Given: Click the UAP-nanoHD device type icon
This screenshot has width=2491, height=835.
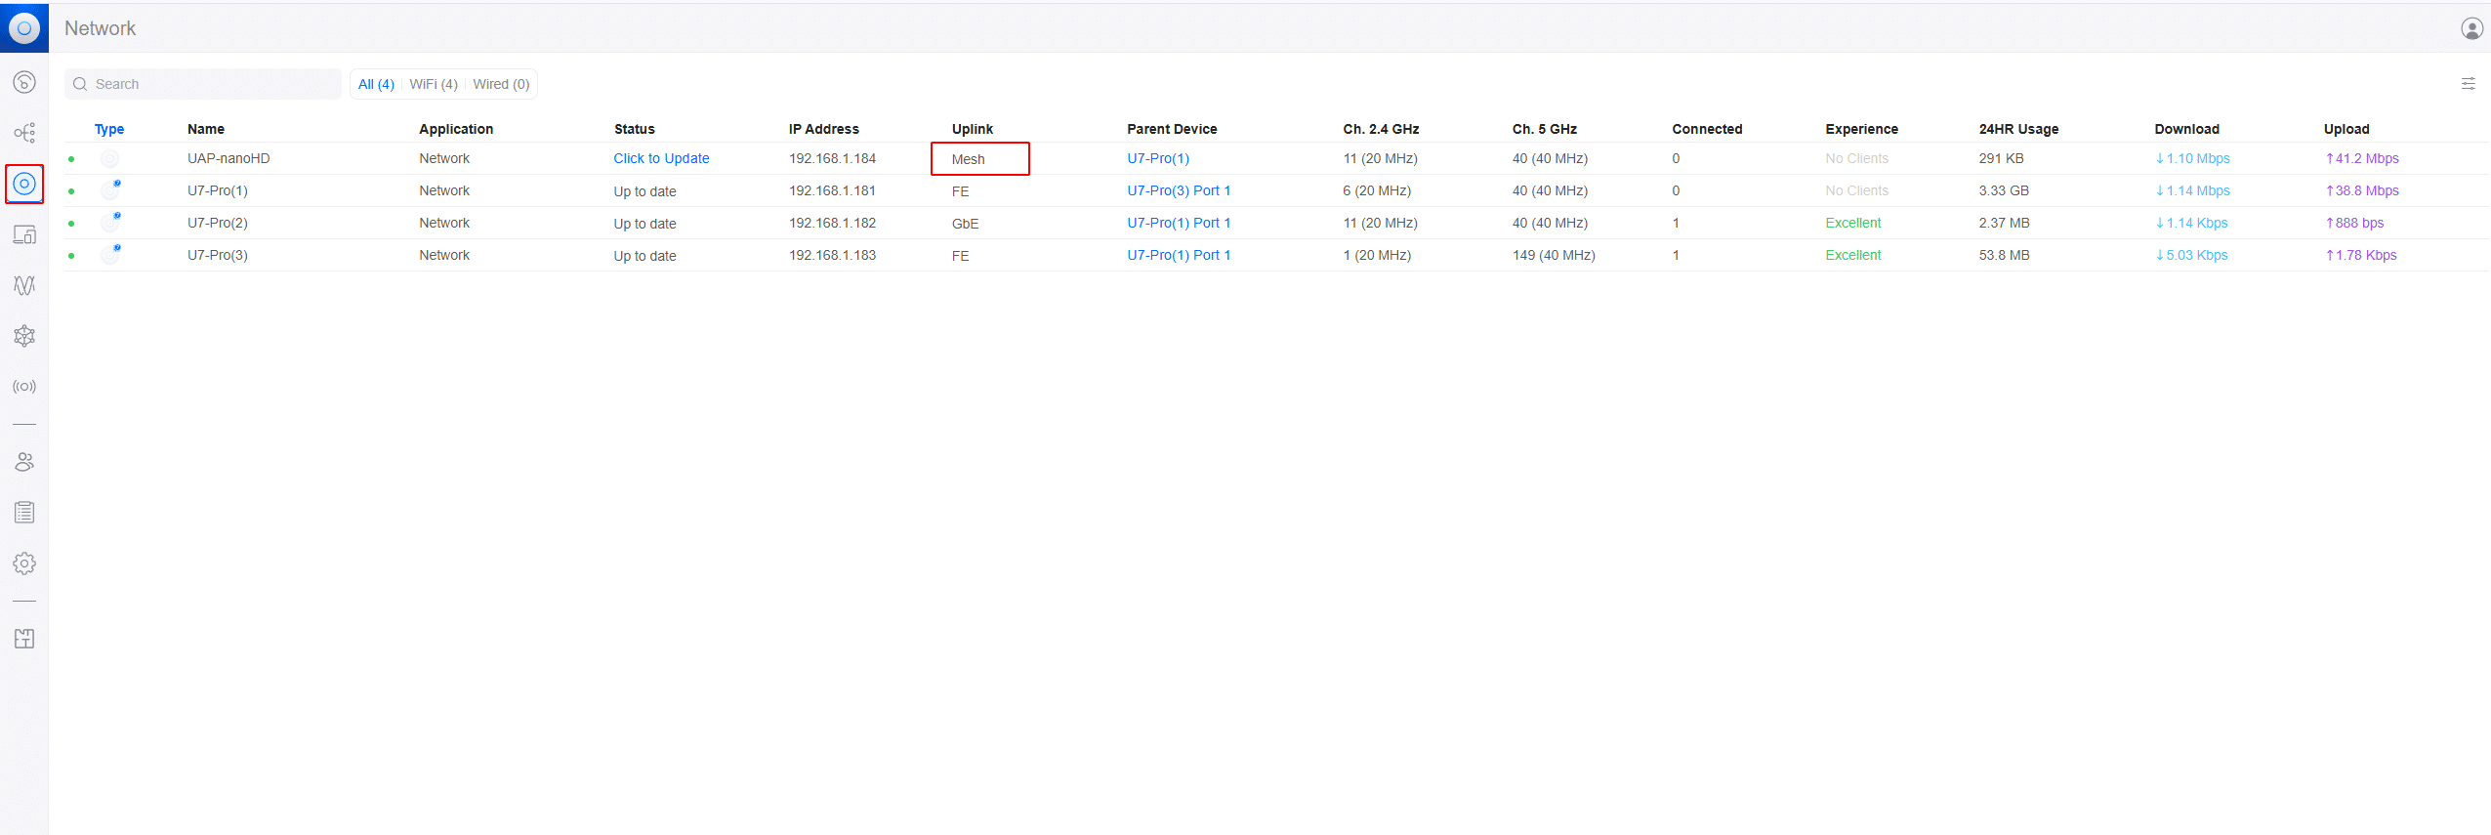Looking at the screenshot, I should click(x=109, y=158).
